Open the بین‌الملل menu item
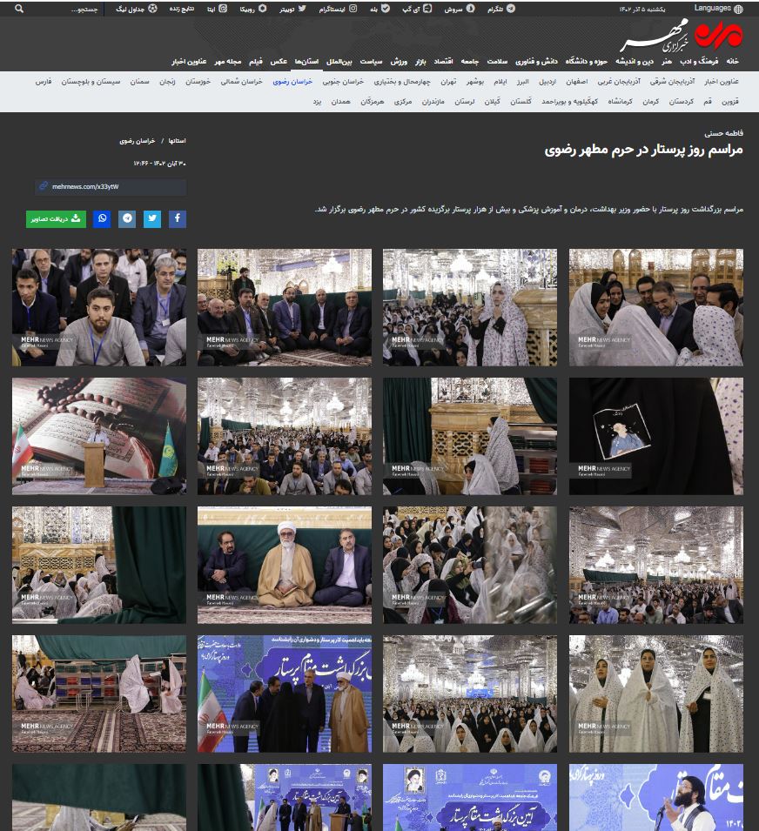 339,62
